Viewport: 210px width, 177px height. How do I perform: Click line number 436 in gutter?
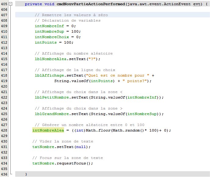pyautogui.click(x=4, y=174)
